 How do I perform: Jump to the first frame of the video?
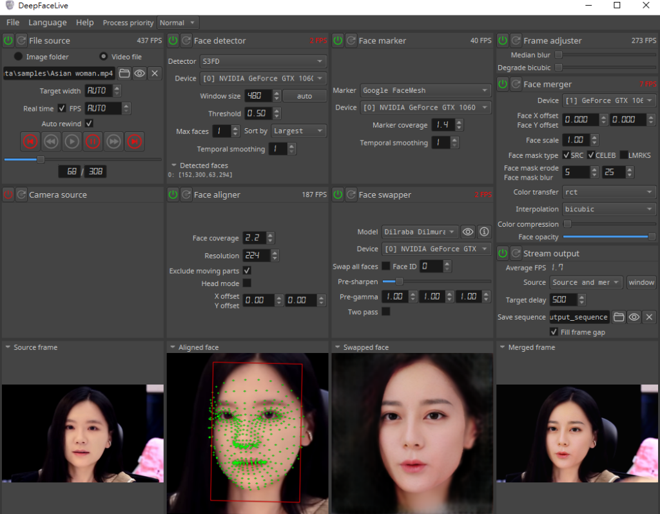tap(30, 141)
